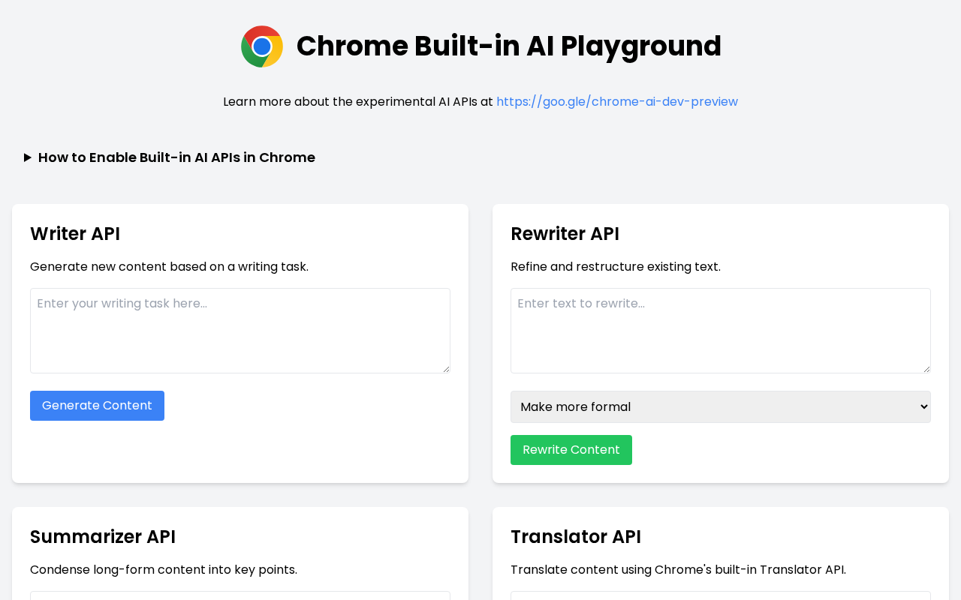Focus the 'Enter text to rewrite' text area
This screenshot has width=961, height=600.
(x=720, y=330)
